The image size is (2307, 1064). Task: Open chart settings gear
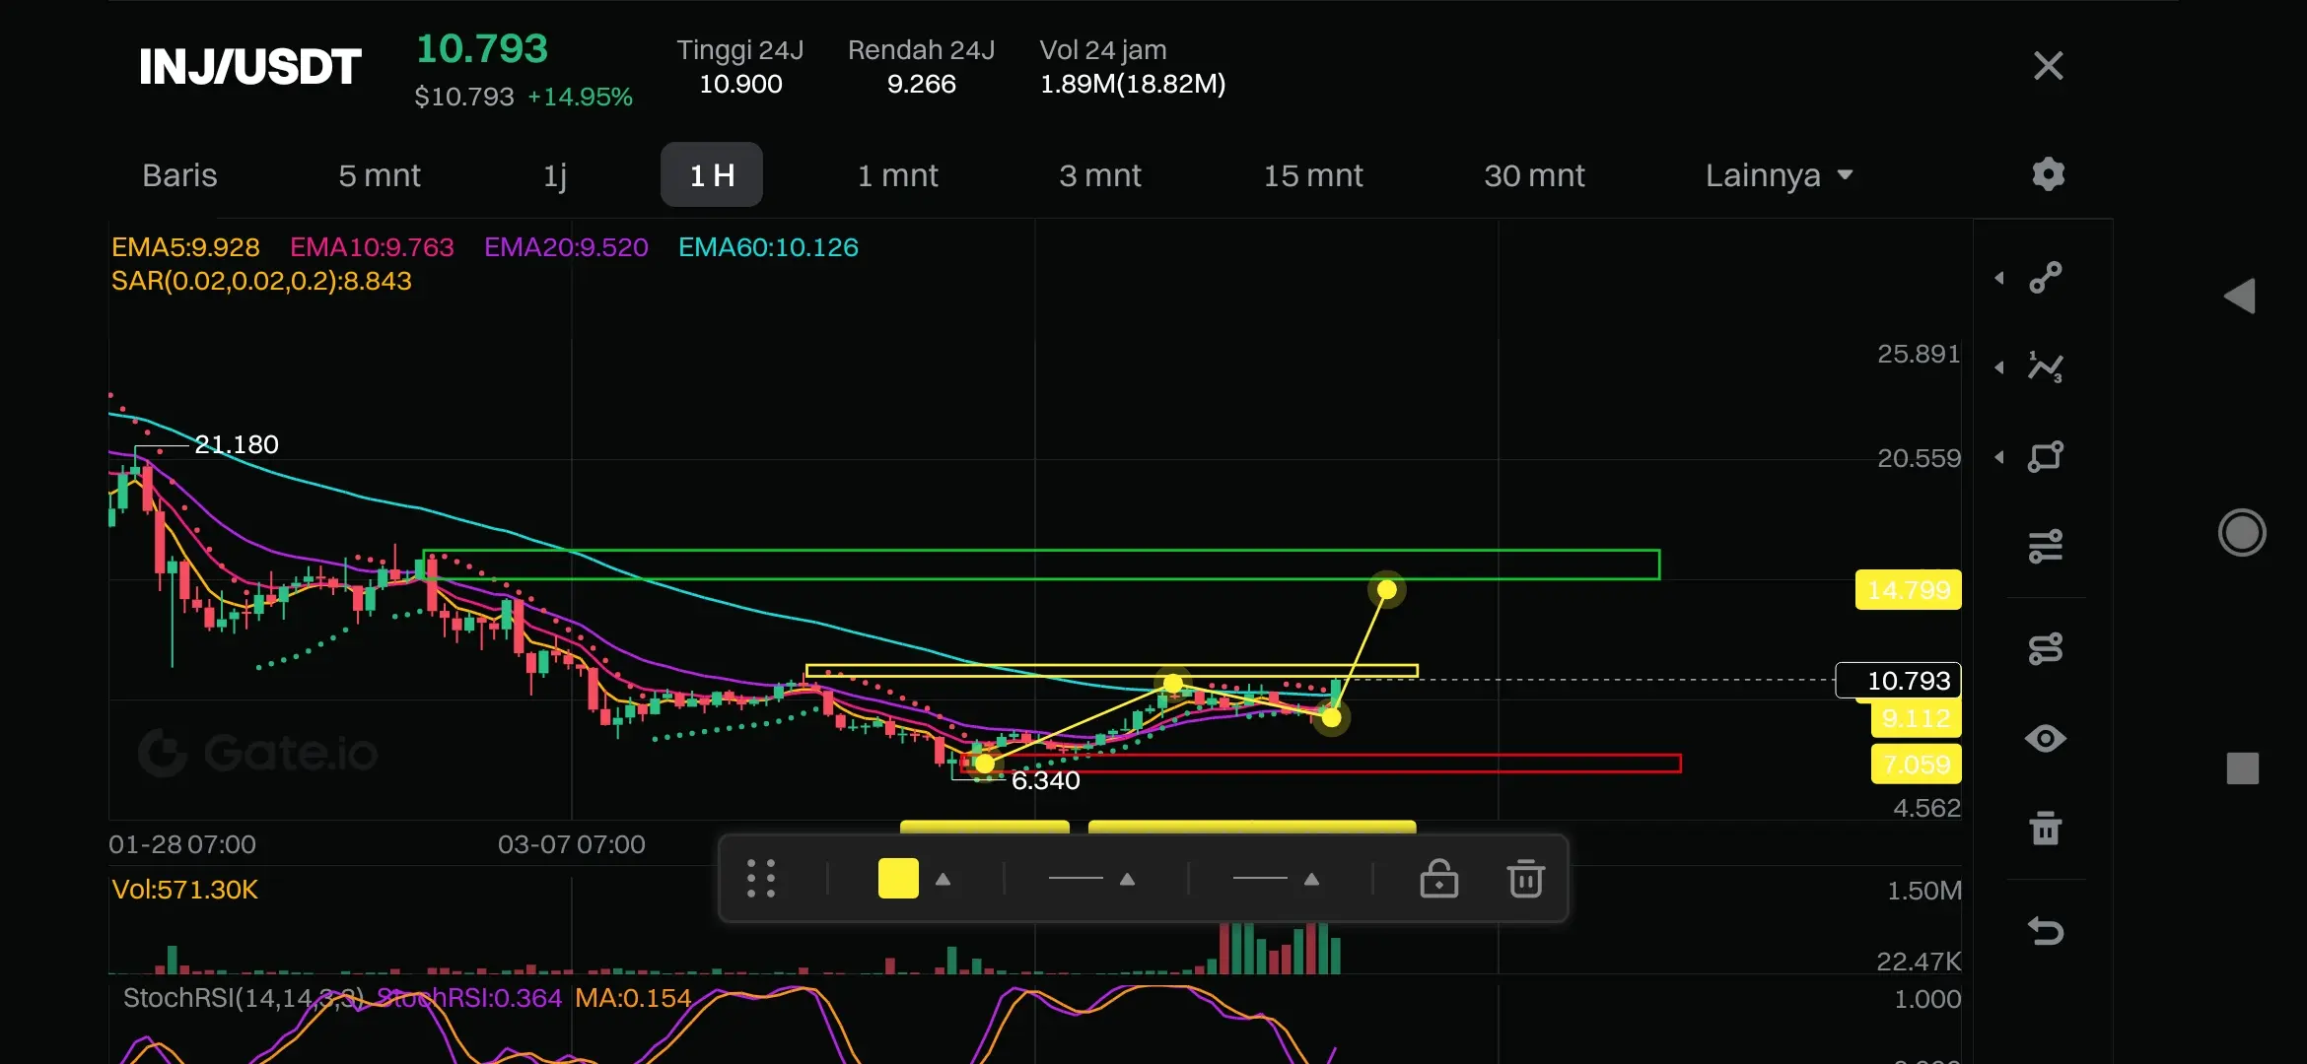(2048, 174)
